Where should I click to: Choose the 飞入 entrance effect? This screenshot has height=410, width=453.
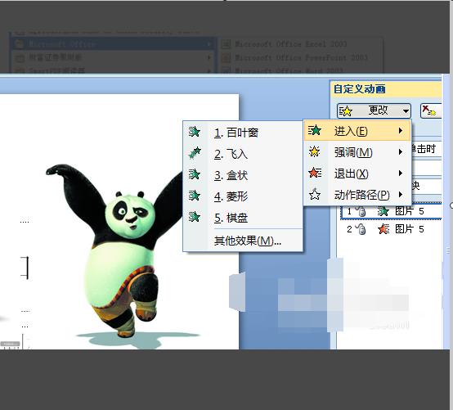(243, 154)
